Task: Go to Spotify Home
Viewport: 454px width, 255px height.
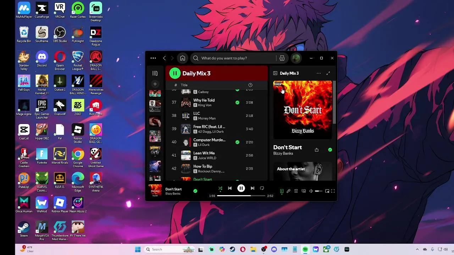Action: [x=182, y=58]
